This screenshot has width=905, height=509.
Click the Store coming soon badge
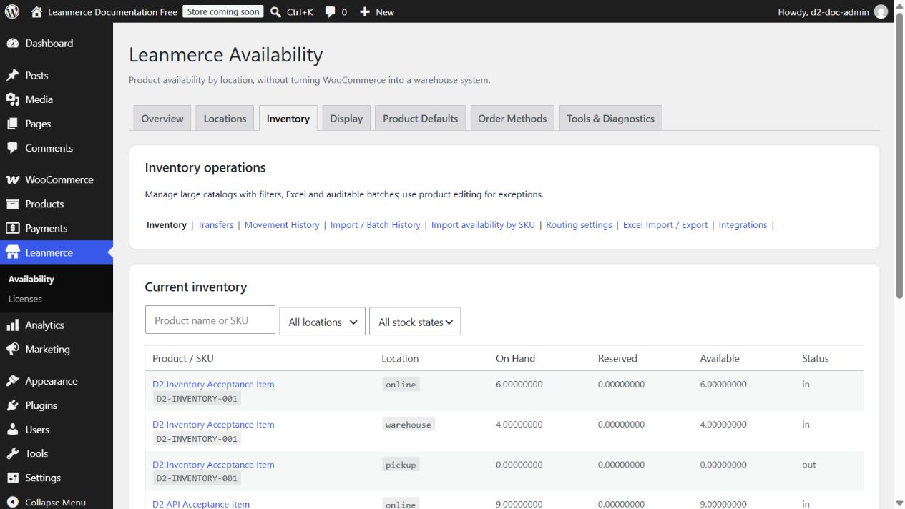[223, 11]
